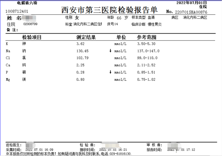Click the 备注 label

tap(12, 30)
